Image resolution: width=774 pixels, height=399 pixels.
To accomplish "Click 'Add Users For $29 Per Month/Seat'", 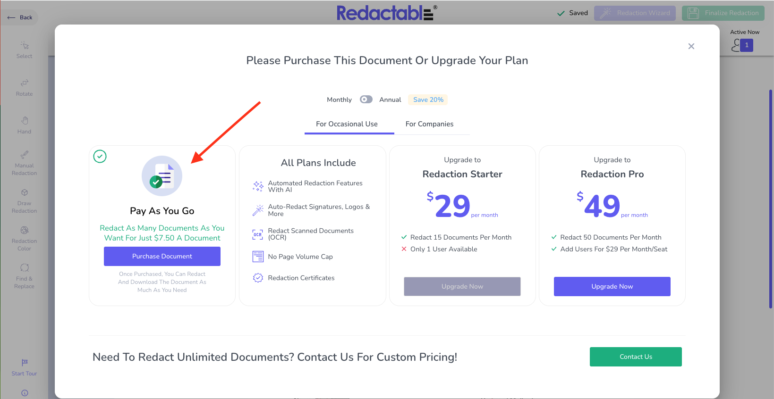I will (x=614, y=249).
